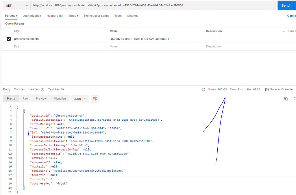Open the Visualize response view
Viewport: 296px width, 195px height.
point(60,99)
